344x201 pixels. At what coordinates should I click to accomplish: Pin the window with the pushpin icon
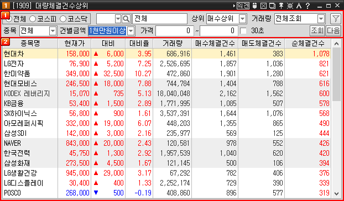pyautogui.click(x=281, y=6)
